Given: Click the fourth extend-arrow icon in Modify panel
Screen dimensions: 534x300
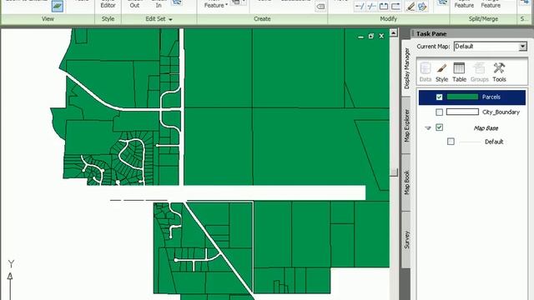Looking at the screenshot, I should (395, 6).
